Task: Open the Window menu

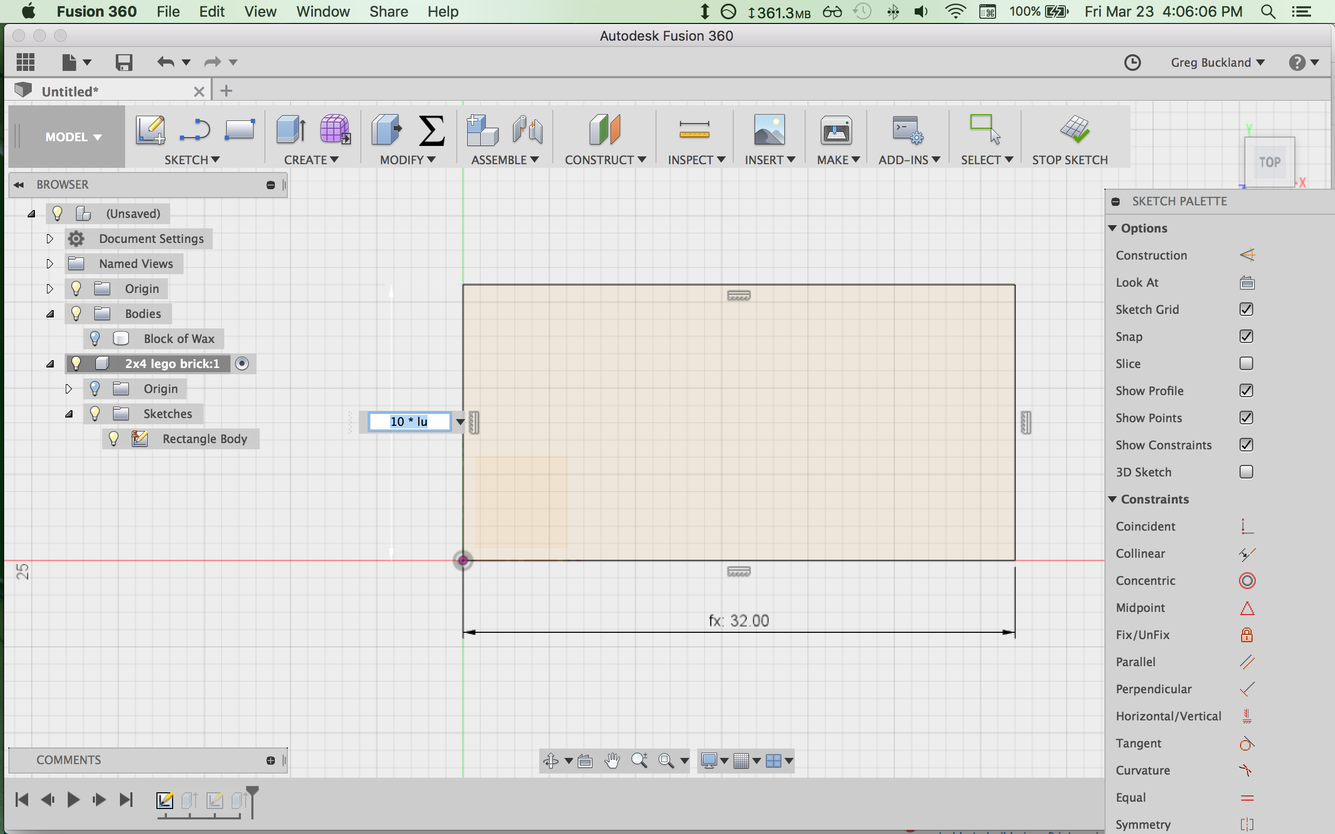Action: click(x=323, y=11)
